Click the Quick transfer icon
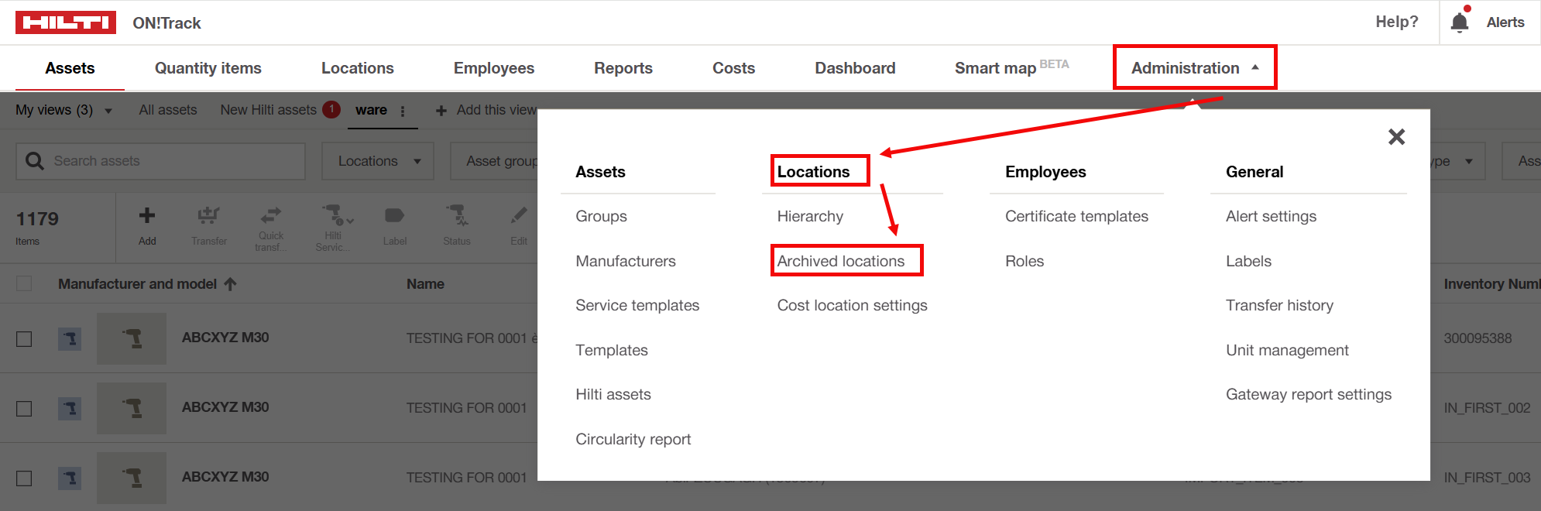The image size is (1541, 511). [271, 214]
